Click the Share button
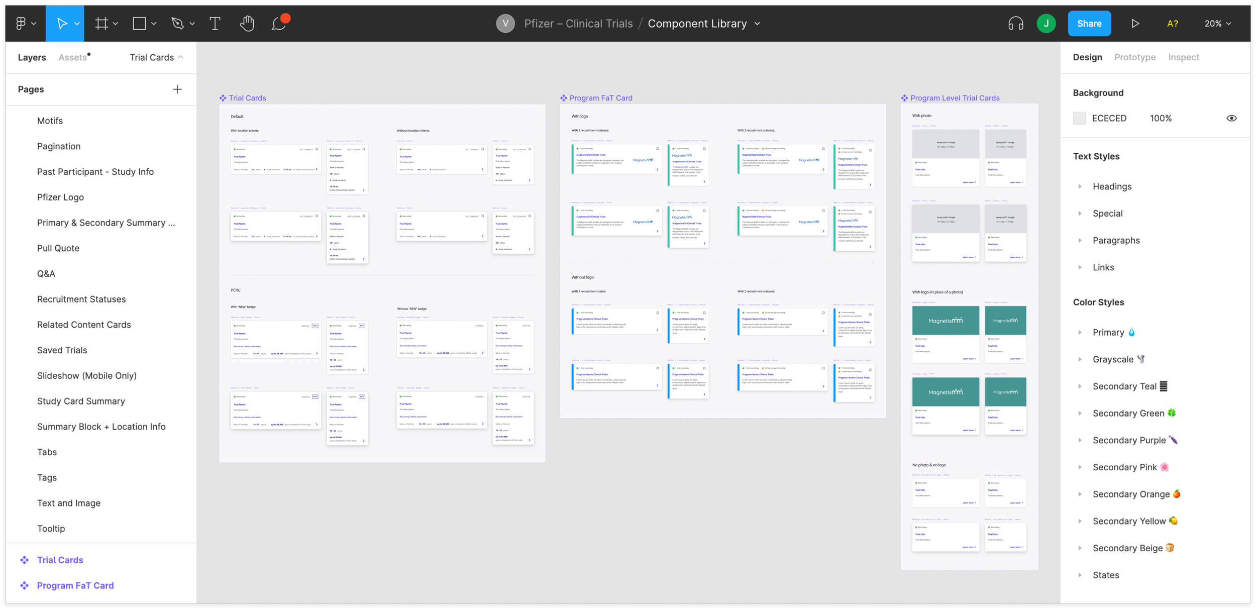1256x611 pixels. [x=1089, y=23]
